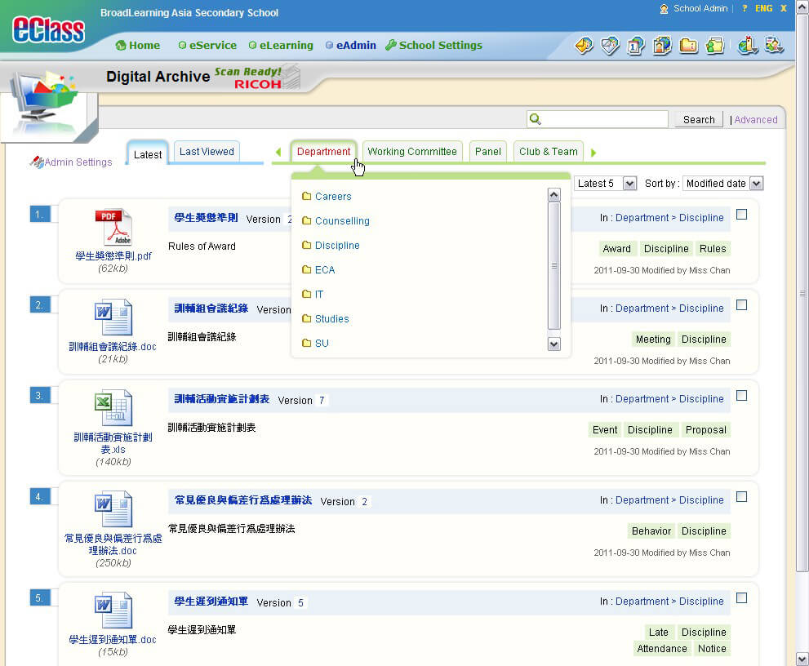Click the Word icon for 學生遲到通知單
The width and height of the screenshot is (809, 666).
113,611
